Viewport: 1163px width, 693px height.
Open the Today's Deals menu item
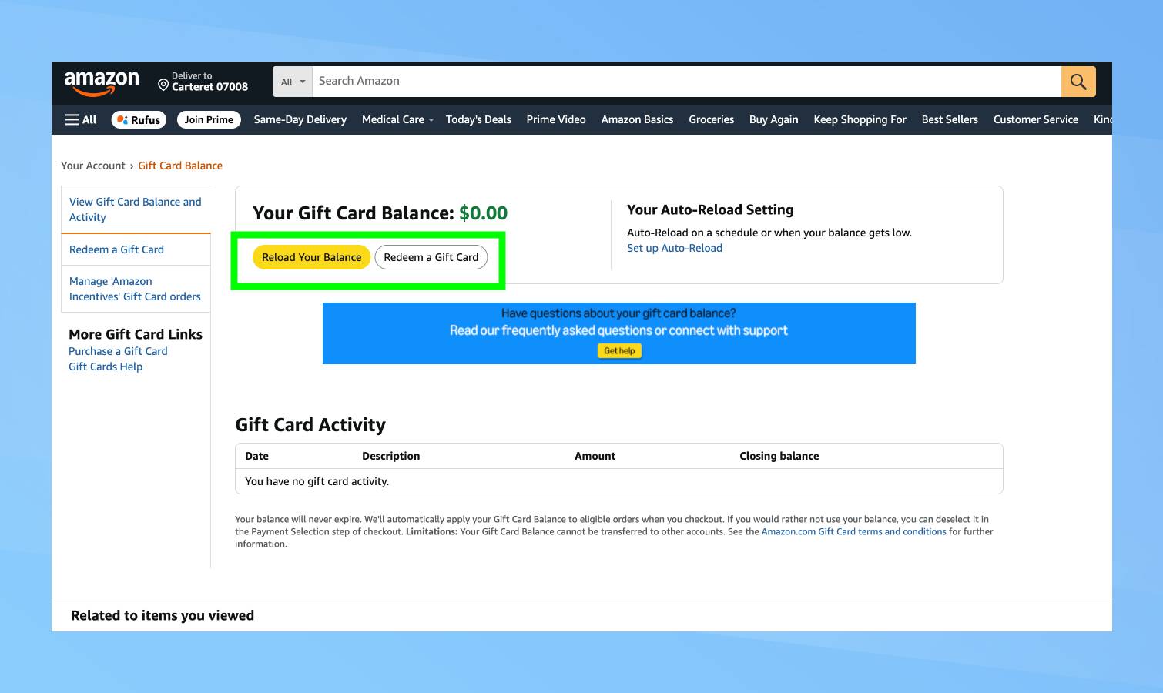[478, 119]
